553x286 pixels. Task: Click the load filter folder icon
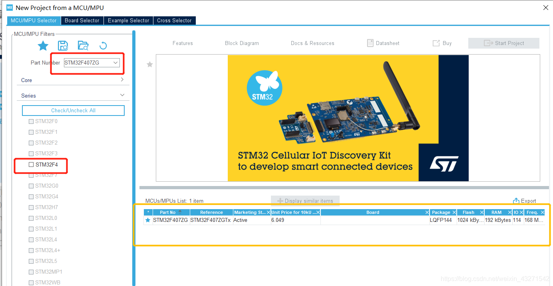83,45
